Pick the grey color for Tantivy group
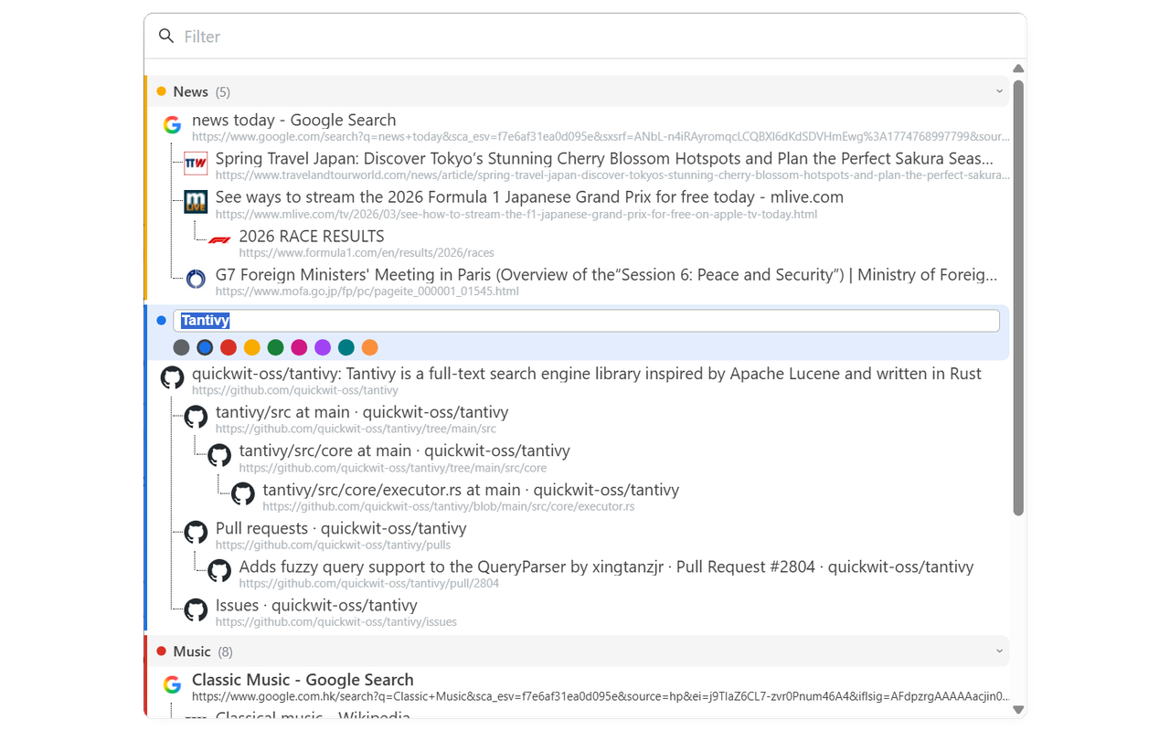Screen dimensions: 1170x731 pyautogui.click(x=181, y=347)
